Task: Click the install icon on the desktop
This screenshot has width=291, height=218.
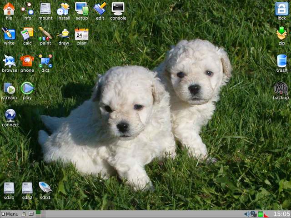Action: tap(64, 9)
